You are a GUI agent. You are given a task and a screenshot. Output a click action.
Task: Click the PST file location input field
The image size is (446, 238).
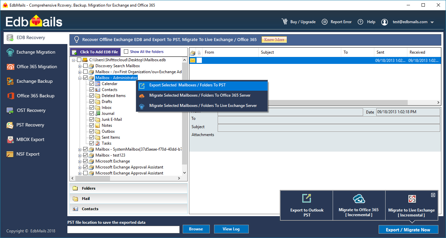[123, 229]
